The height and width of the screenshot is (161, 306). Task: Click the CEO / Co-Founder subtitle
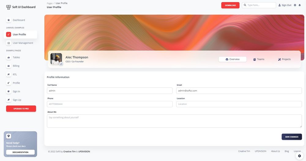click(75, 62)
